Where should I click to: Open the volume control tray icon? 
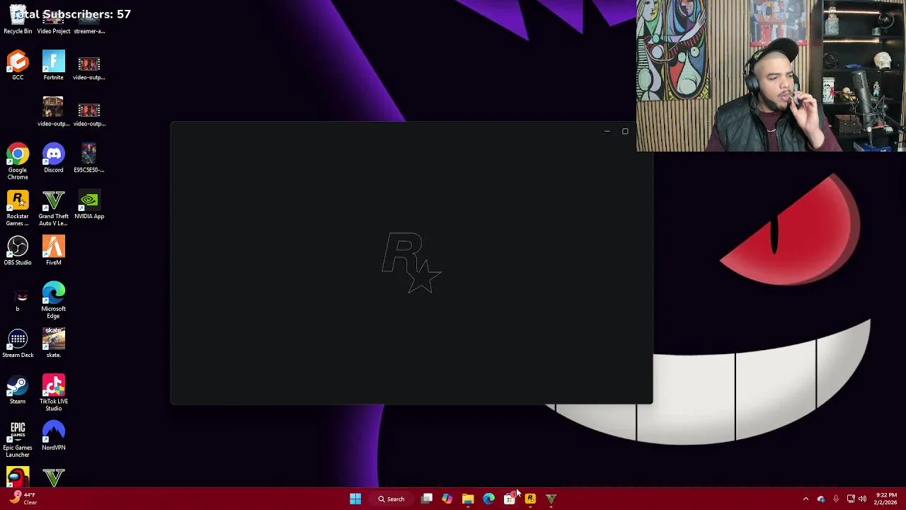pyautogui.click(x=862, y=499)
